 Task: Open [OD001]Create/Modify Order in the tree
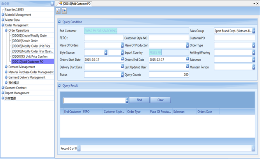(x=29, y=35)
